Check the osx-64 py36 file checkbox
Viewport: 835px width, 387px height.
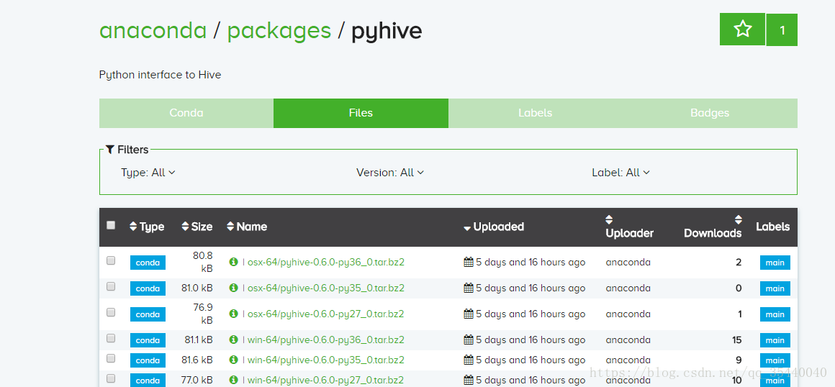pos(111,260)
